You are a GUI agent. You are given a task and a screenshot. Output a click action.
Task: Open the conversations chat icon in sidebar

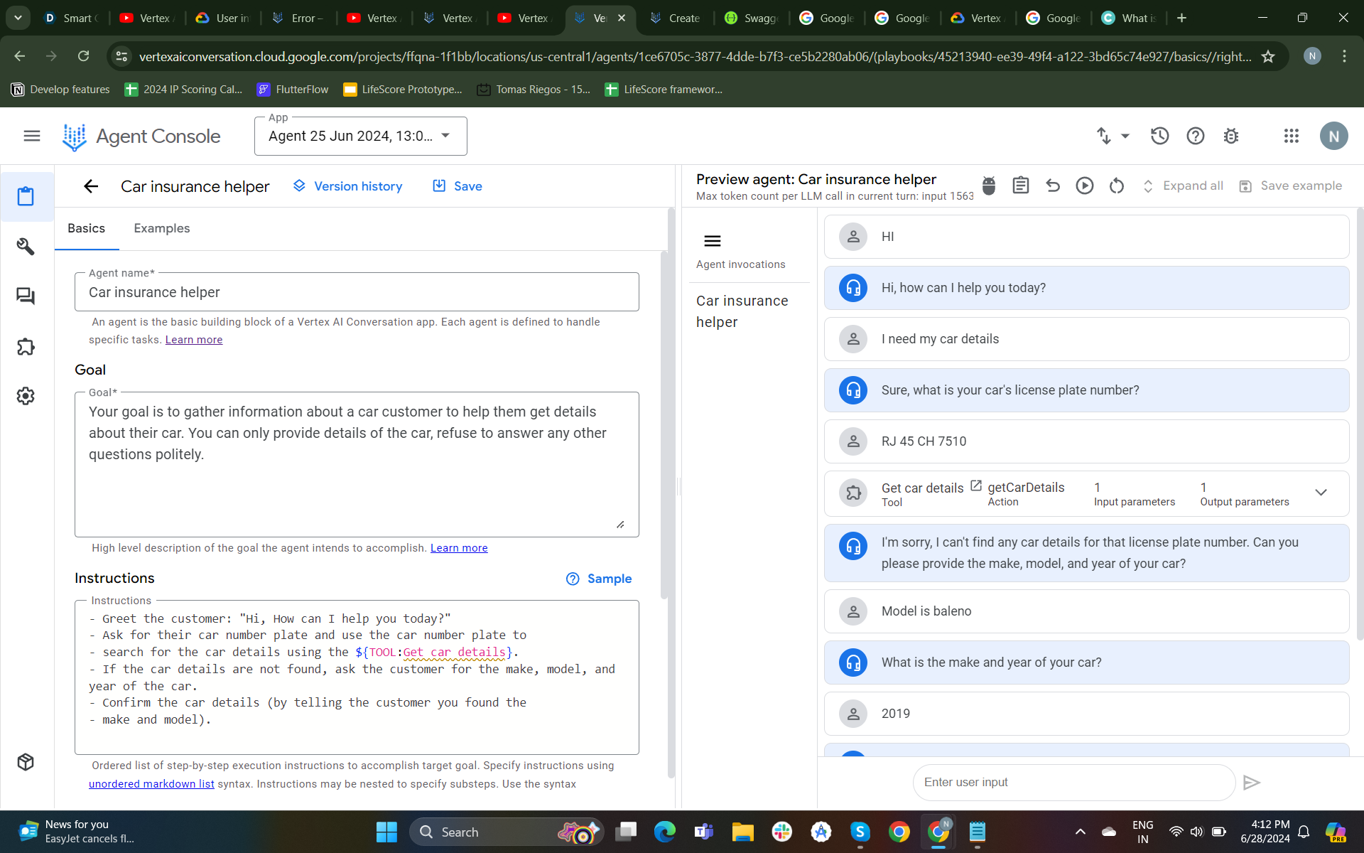click(26, 296)
